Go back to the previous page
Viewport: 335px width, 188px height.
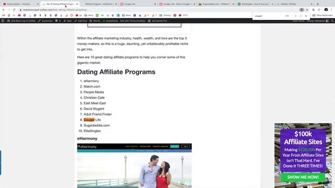click(4, 10)
